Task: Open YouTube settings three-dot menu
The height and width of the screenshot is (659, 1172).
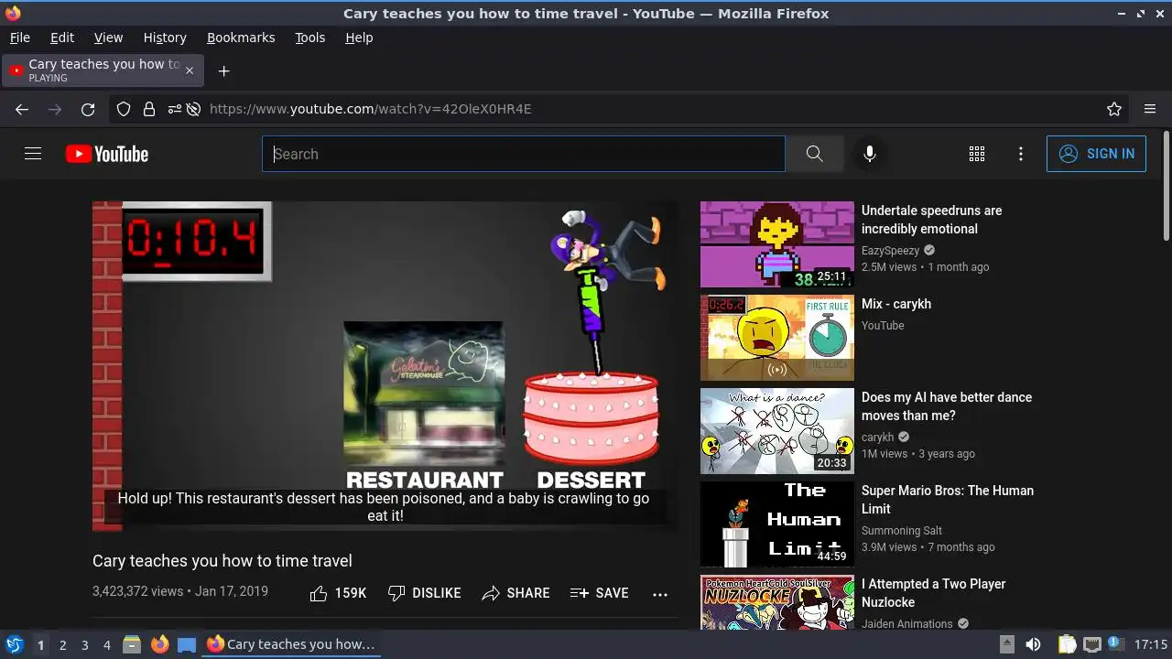Action: tap(1021, 154)
